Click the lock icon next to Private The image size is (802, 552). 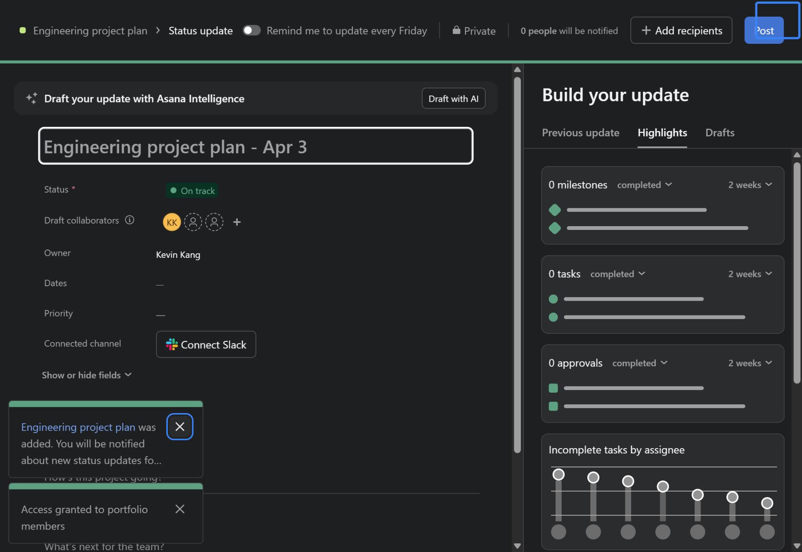click(456, 30)
